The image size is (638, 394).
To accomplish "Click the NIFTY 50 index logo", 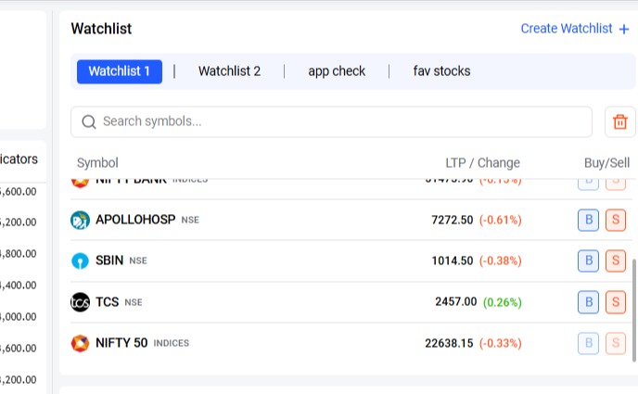I will (80, 343).
